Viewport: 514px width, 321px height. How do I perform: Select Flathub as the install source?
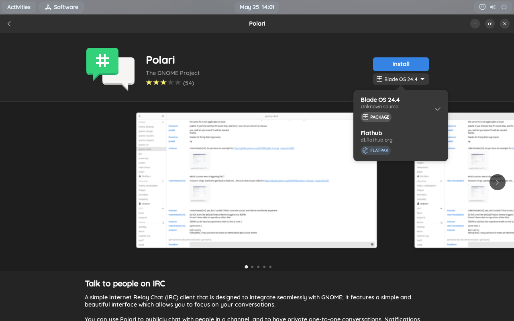[401, 143]
